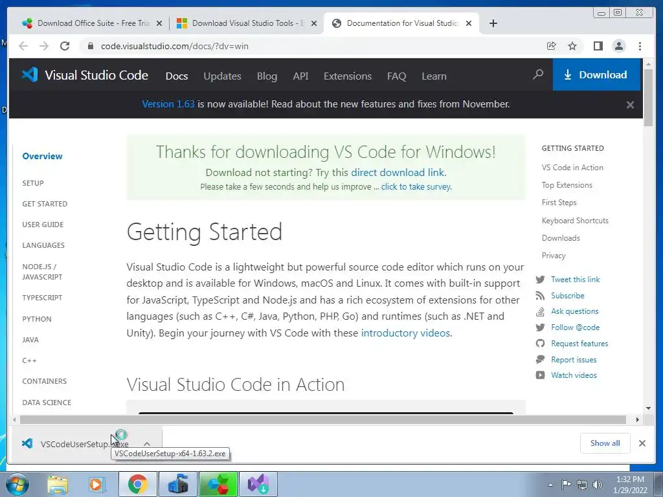Close the downloads bar

pos(642,443)
